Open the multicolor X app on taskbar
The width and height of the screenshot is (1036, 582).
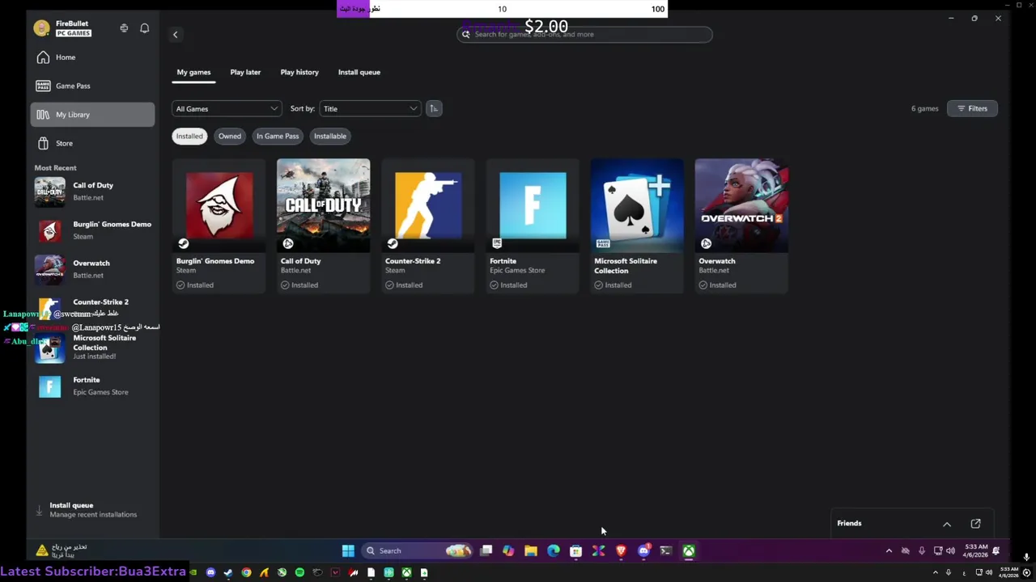(x=598, y=550)
